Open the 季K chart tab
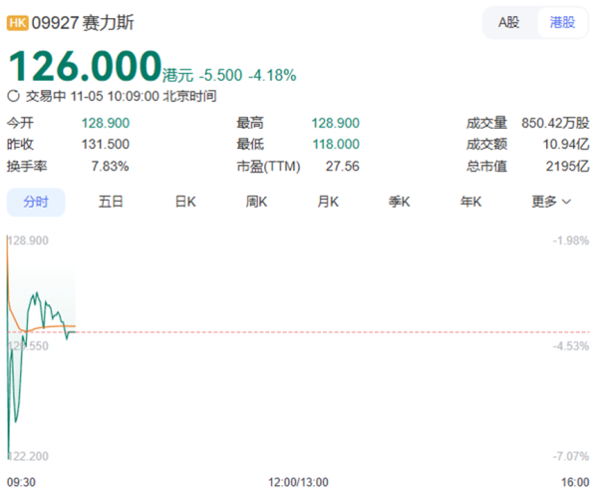 (x=400, y=202)
